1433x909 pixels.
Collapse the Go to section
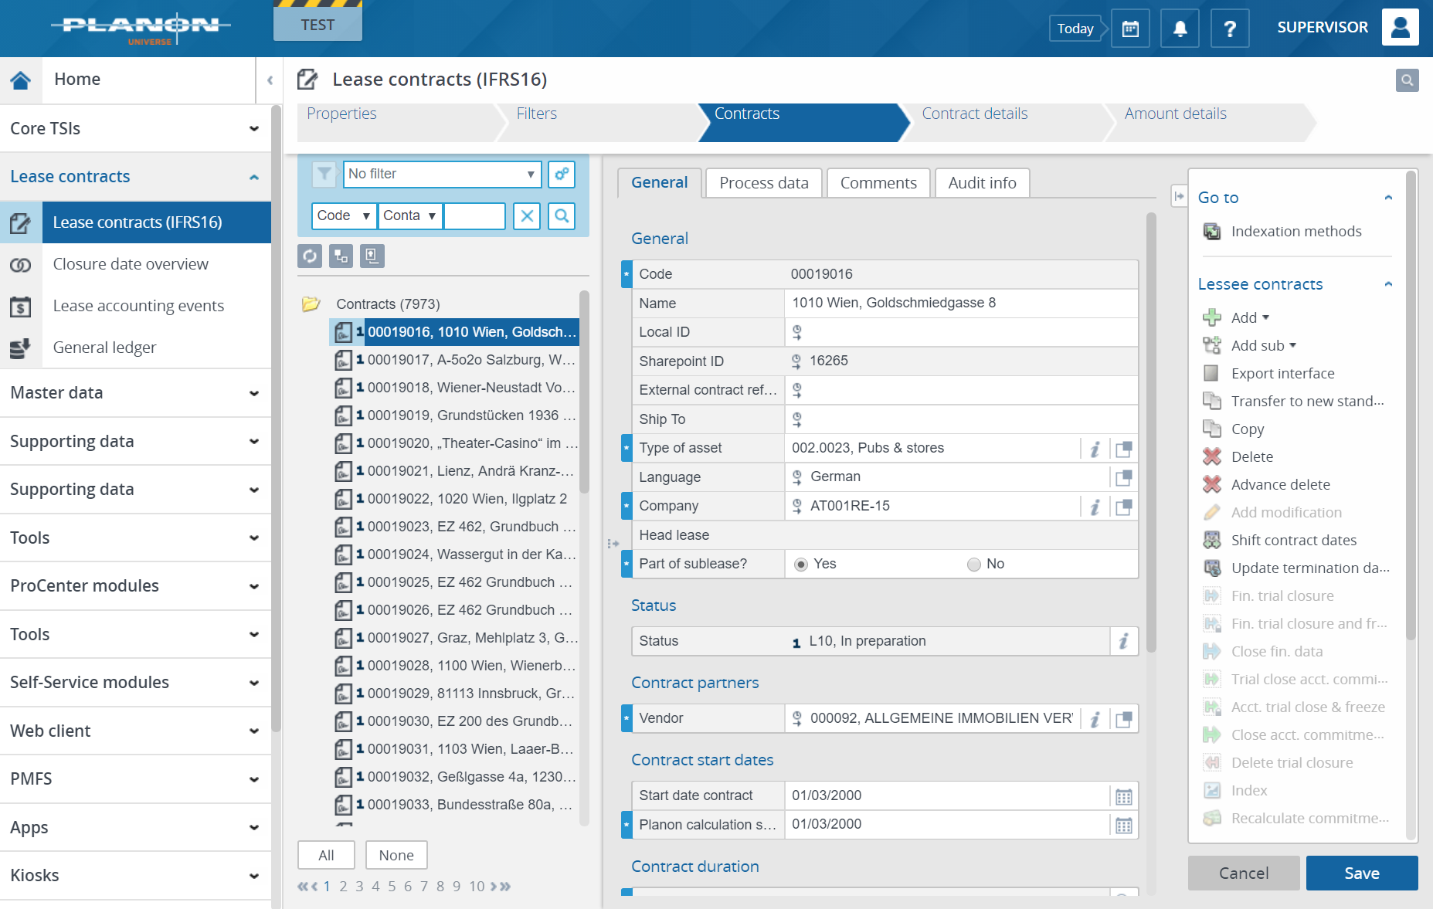[1388, 198]
